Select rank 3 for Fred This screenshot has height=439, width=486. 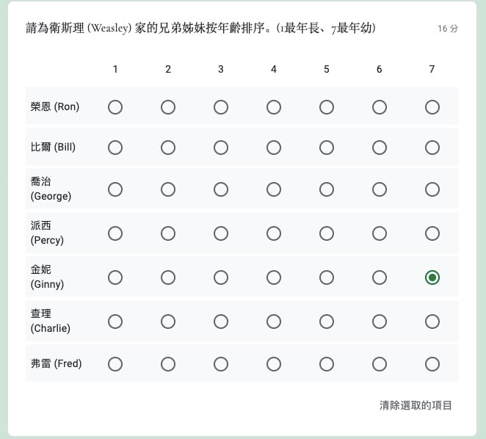pyautogui.click(x=221, y=364)
